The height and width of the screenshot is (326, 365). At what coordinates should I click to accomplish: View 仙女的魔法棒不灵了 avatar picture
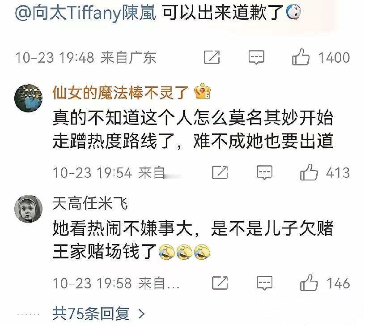pos(28,98)
